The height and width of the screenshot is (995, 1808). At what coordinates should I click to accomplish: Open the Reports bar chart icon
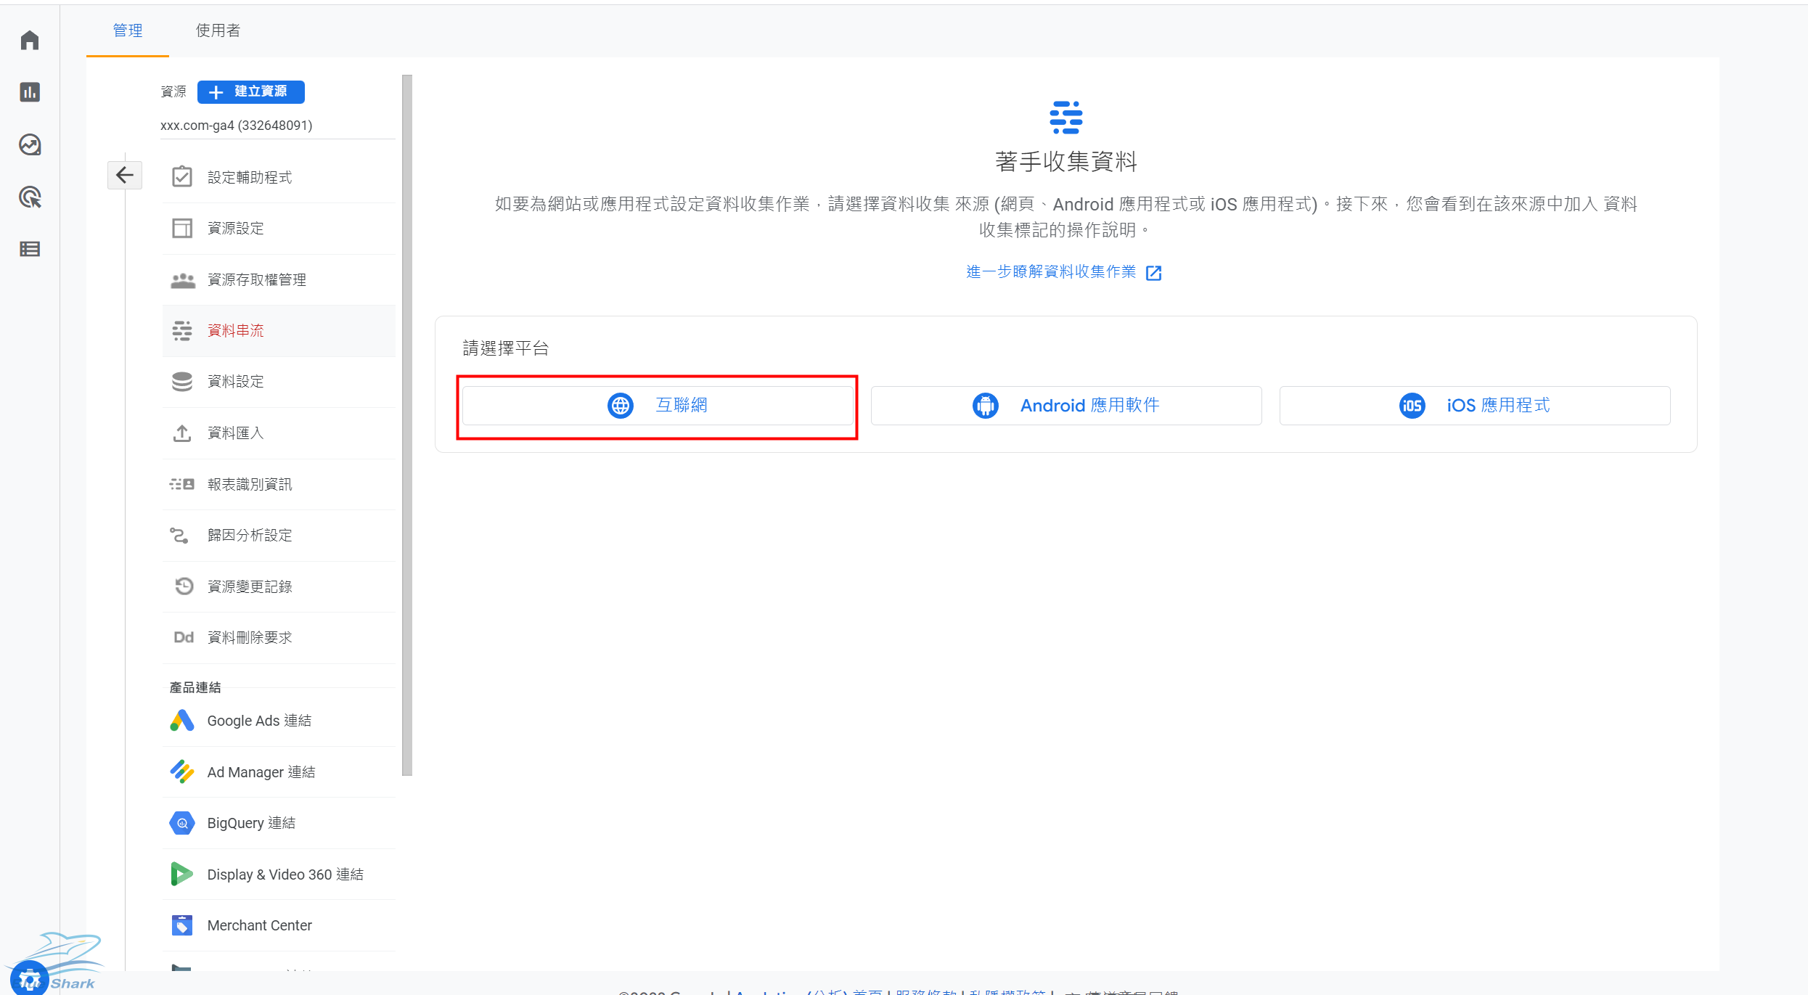30,92
